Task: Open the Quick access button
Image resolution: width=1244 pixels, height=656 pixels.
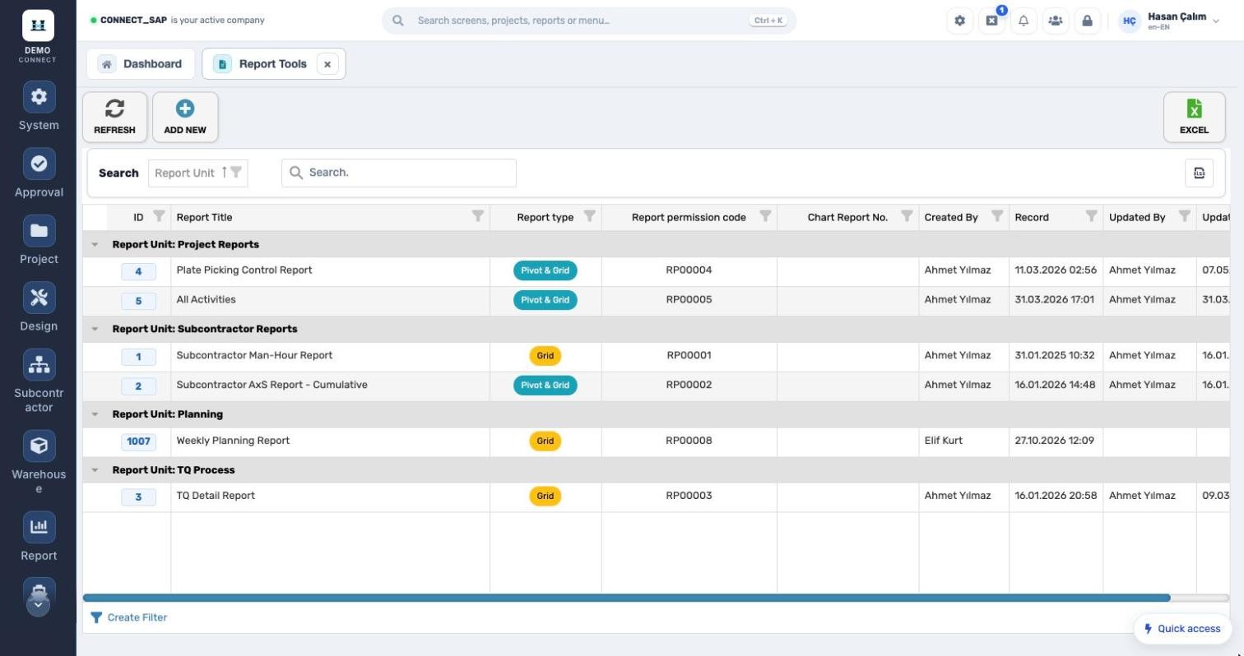Action: tap(1182, 629)
